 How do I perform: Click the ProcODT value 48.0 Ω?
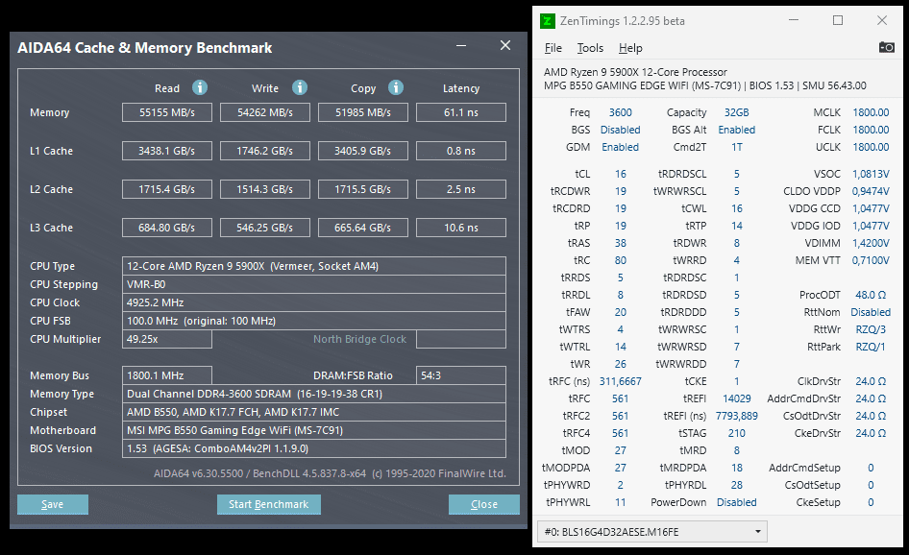(x=871, y=295)
